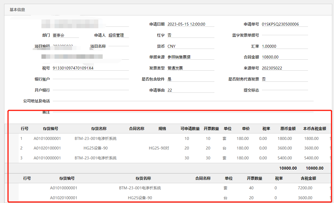Click the 存货名称 cell in detail row 1
This screenshot has height=203, width=334.
(x=95, y=138)
